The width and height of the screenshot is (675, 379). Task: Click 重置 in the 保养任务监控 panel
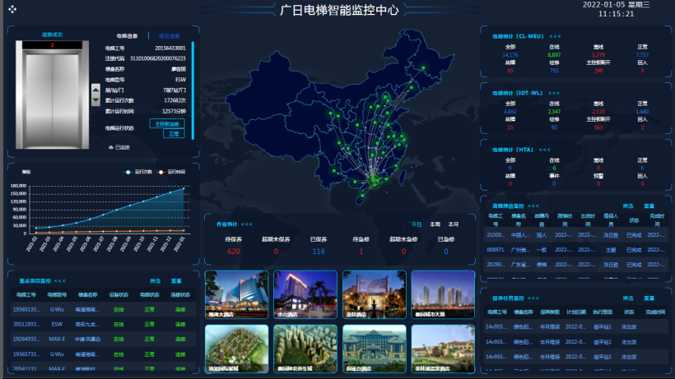point(648,298)
